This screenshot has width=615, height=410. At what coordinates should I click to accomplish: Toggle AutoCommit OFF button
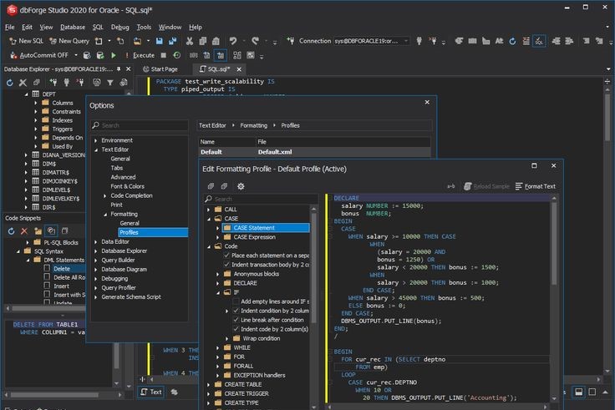(x=39, y=55)
